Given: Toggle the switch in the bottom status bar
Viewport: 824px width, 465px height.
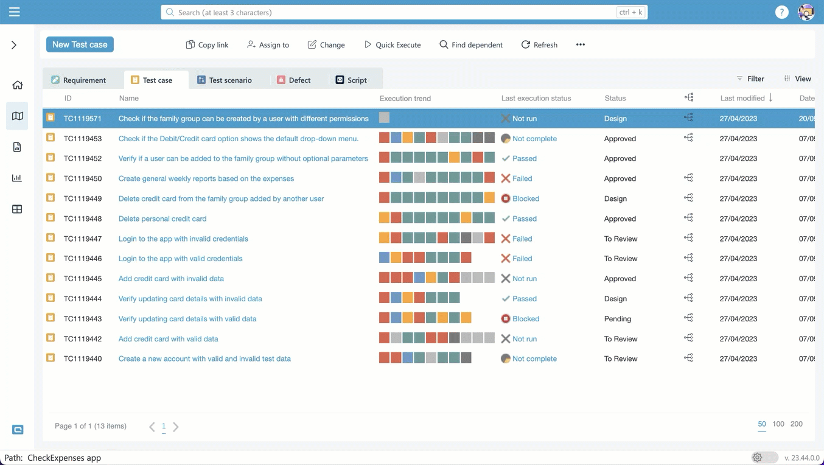Looking at the screenshot, I should coord(764,458).
